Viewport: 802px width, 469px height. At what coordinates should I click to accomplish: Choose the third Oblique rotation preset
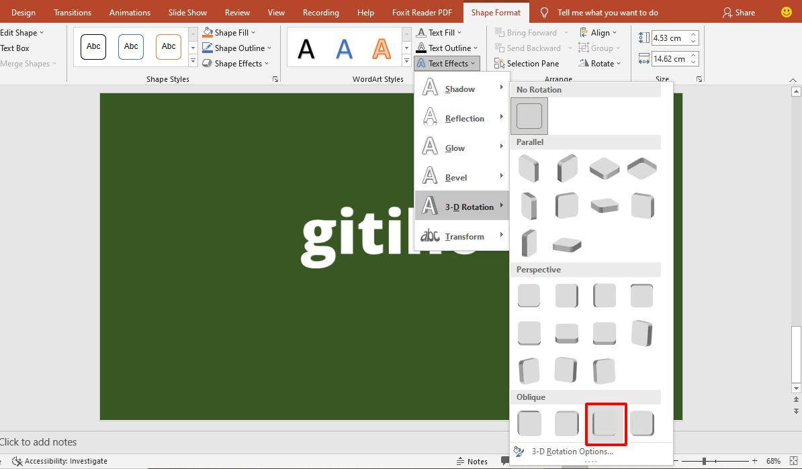pos(605,423)
